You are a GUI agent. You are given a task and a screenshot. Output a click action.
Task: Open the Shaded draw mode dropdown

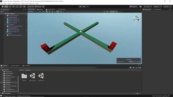[34, 12]
